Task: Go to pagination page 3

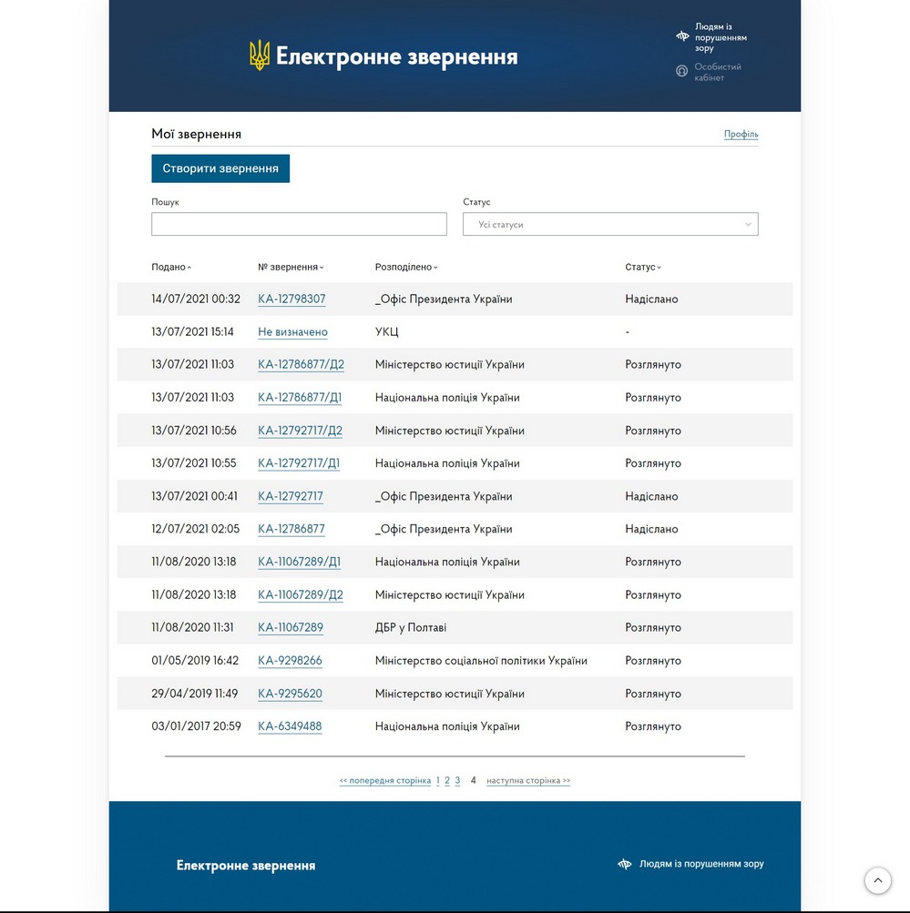Action: click(457, 780)
